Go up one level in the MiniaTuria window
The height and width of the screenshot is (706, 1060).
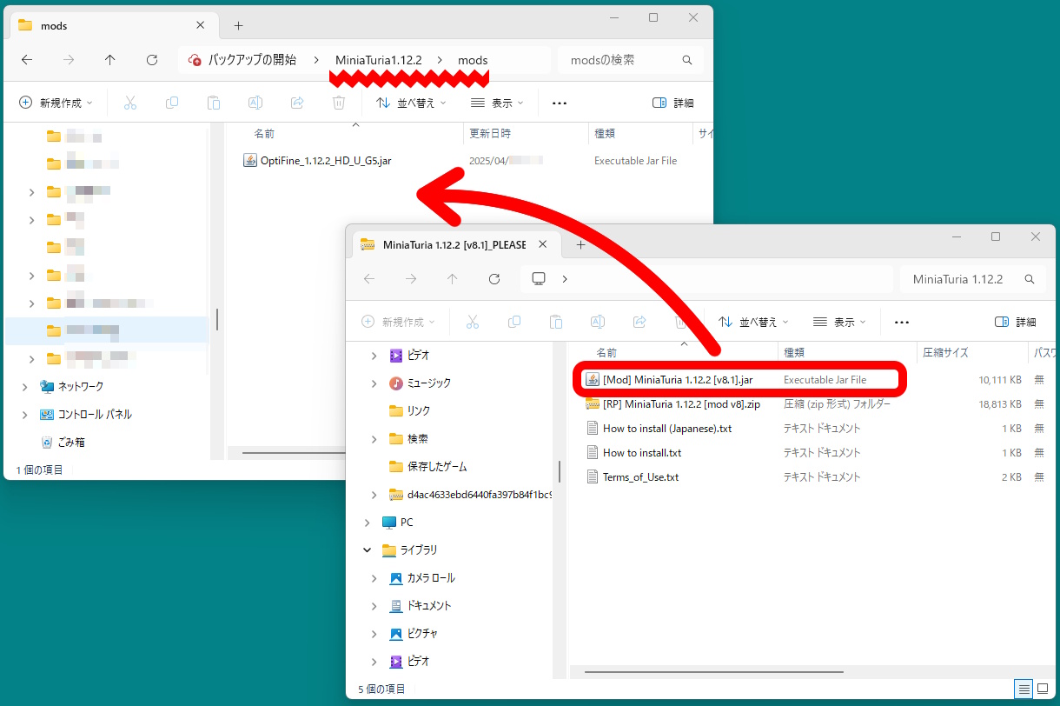click(452, 279)
